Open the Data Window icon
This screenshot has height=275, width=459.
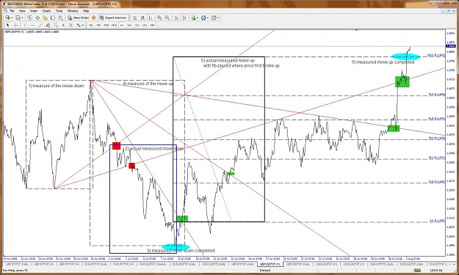[x=37, y=18]
